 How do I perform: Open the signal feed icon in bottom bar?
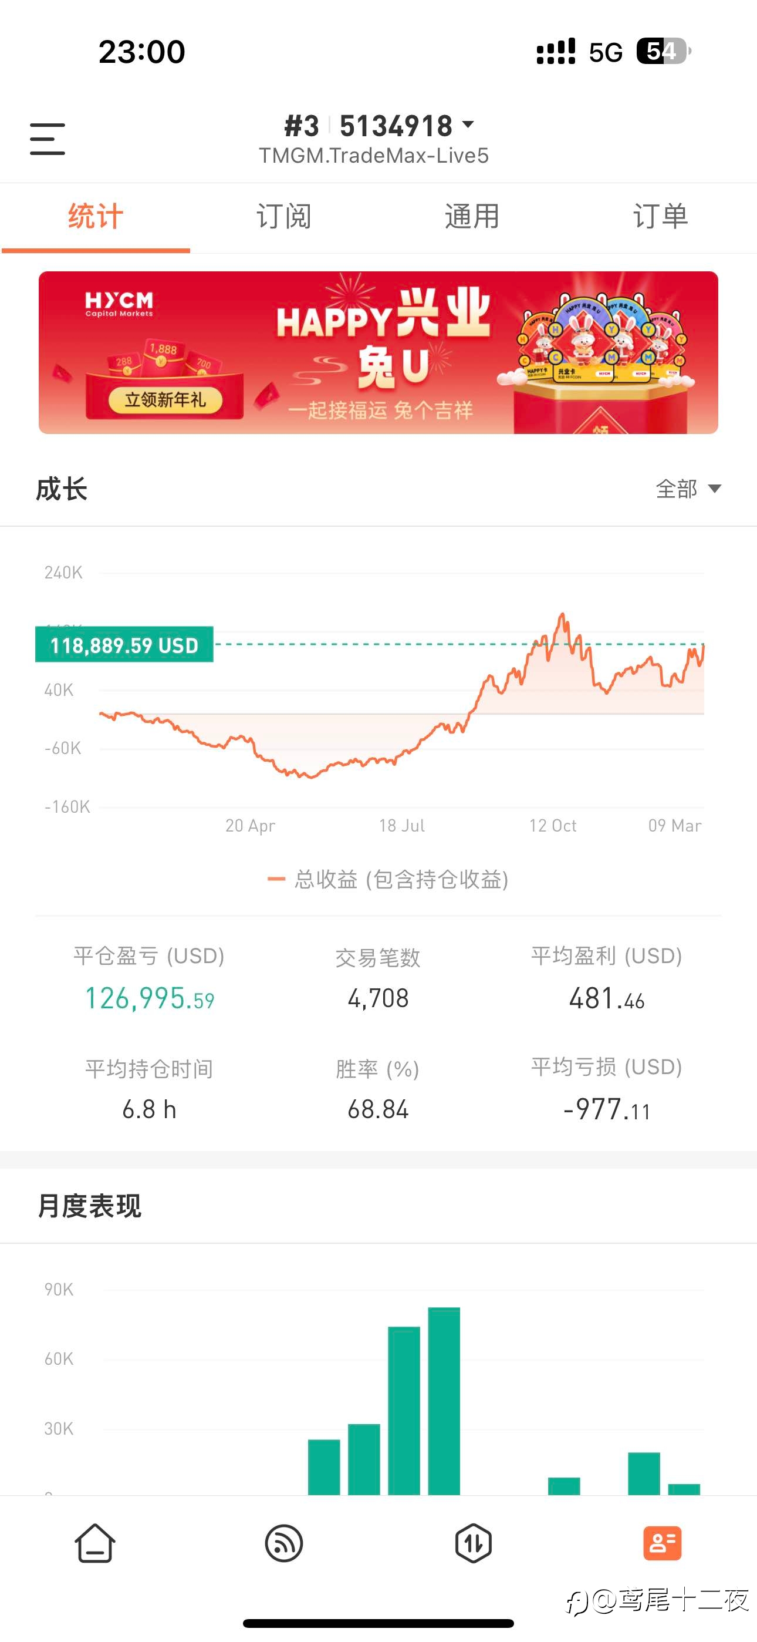point(283,1543)
